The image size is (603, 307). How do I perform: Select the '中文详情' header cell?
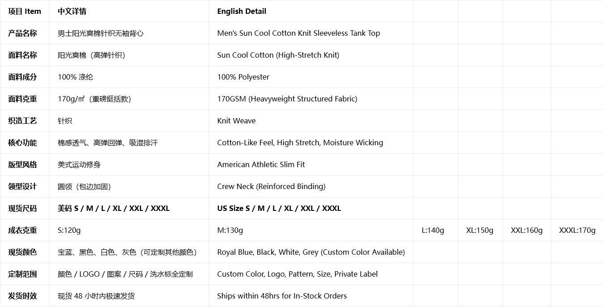[x=129, y=11]
